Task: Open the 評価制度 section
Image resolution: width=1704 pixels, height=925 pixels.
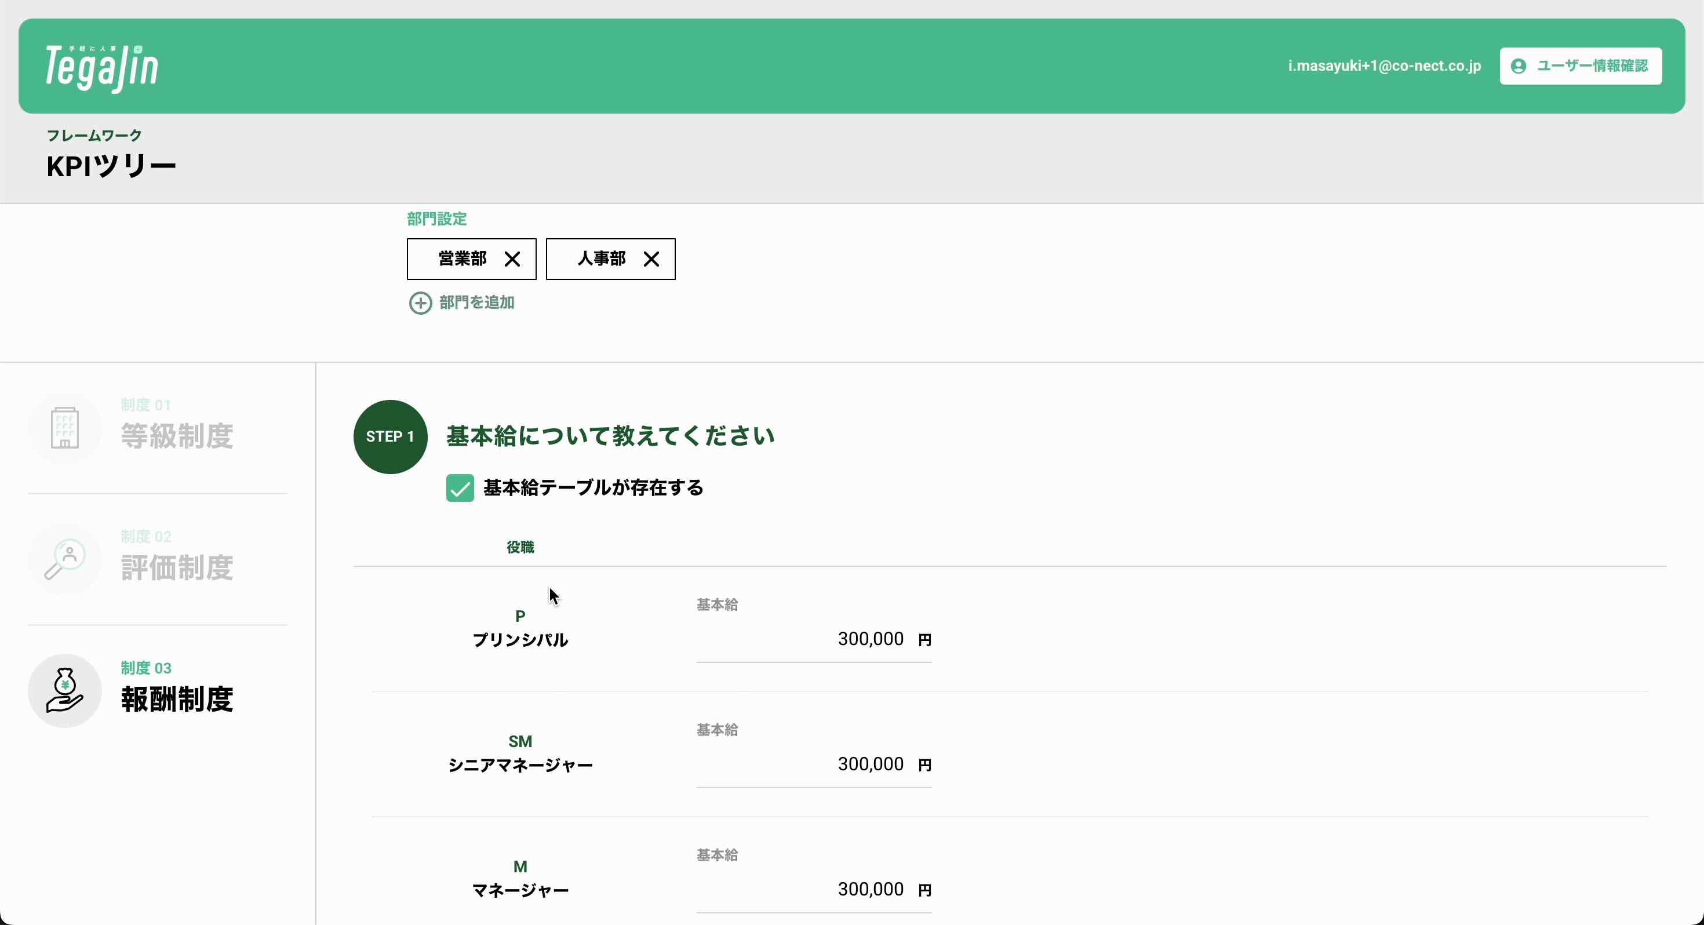Action: coord(177,568)
